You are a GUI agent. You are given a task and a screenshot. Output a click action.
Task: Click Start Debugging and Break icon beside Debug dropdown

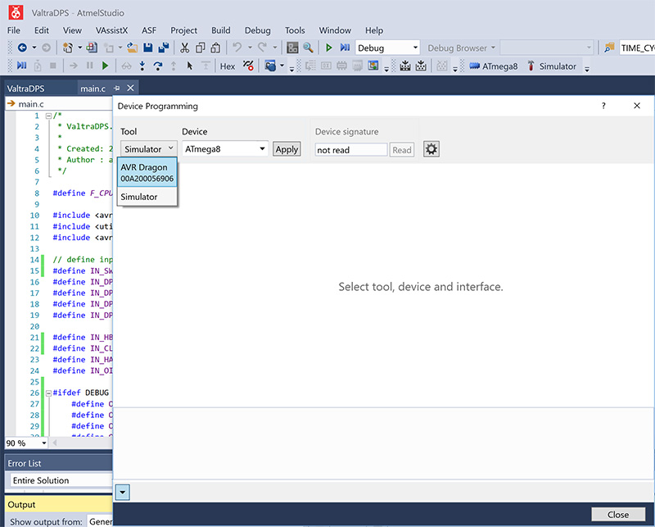(x=345, y=48)
